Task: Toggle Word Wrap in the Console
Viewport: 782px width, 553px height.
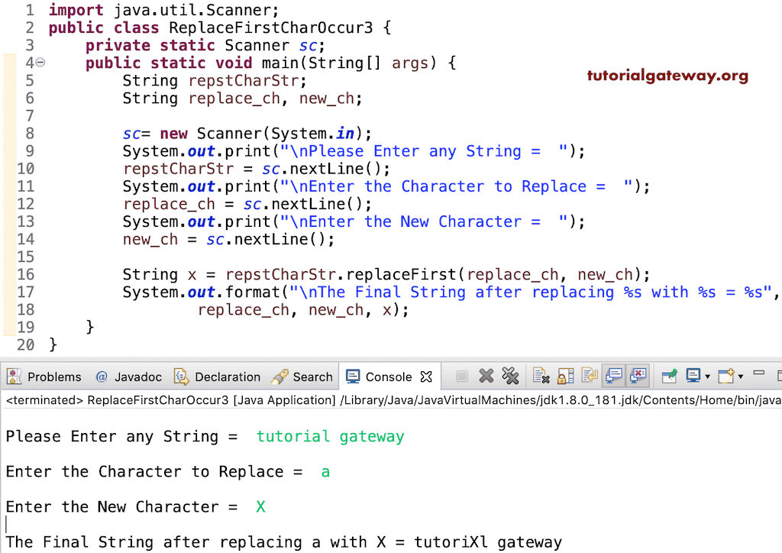Action: coord(588,377)
